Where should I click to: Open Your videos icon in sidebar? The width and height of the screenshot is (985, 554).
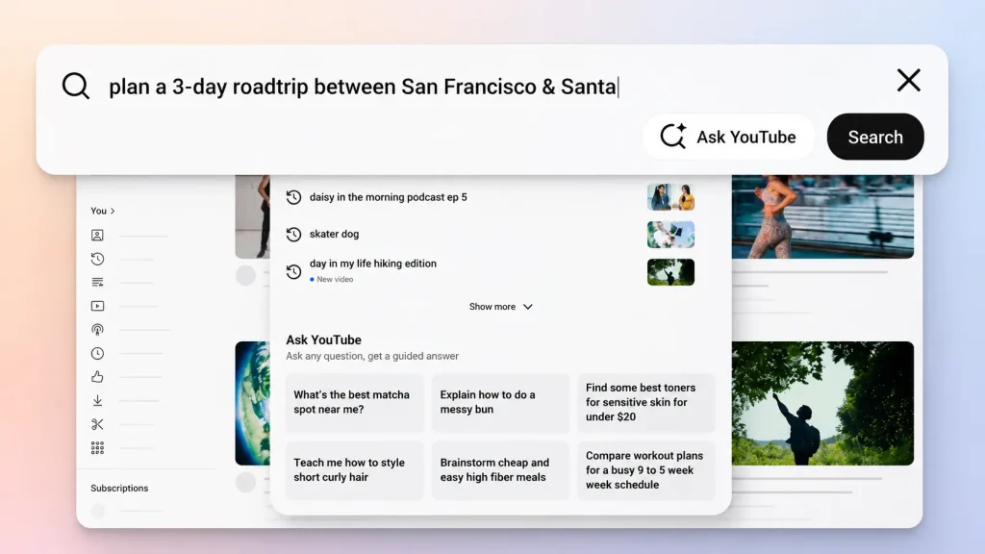(97, 306)
